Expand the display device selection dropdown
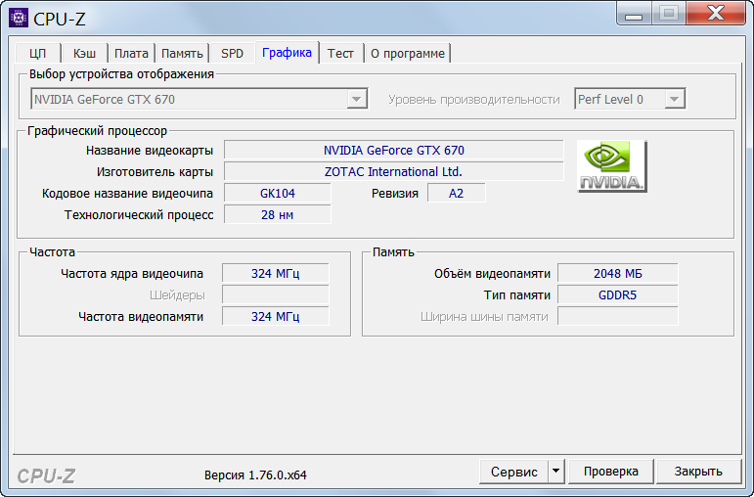 point(356,99)
